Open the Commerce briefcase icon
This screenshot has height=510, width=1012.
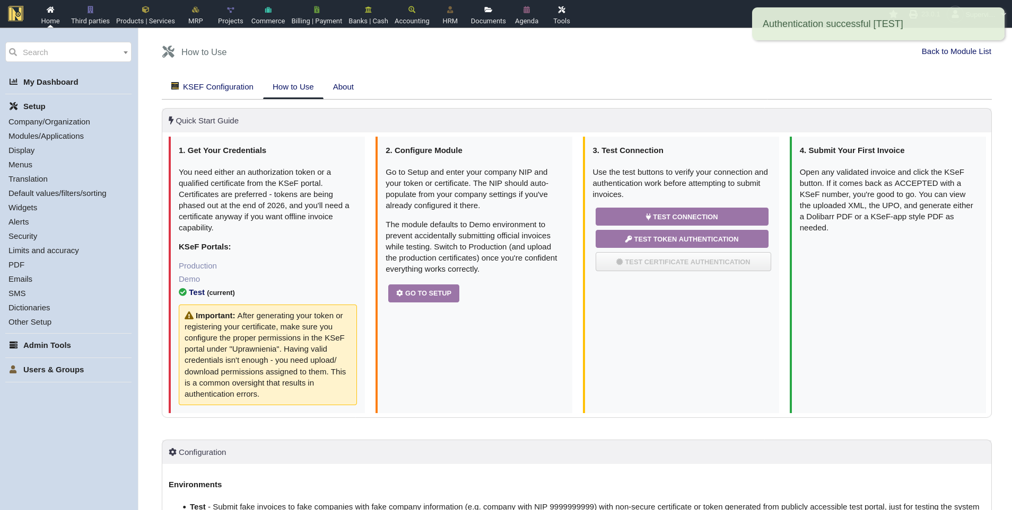point(268,10)
